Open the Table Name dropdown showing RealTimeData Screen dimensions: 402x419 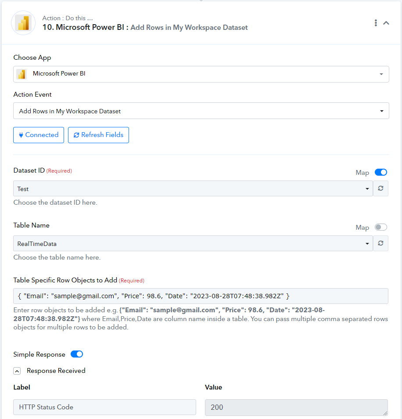pos(193,243)
